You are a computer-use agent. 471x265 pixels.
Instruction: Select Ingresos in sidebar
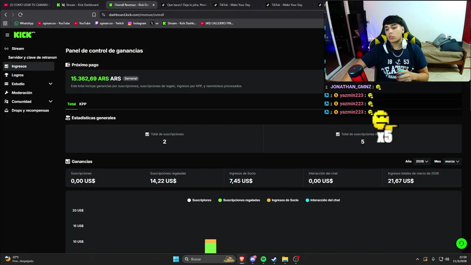click(x=28, y=66)
